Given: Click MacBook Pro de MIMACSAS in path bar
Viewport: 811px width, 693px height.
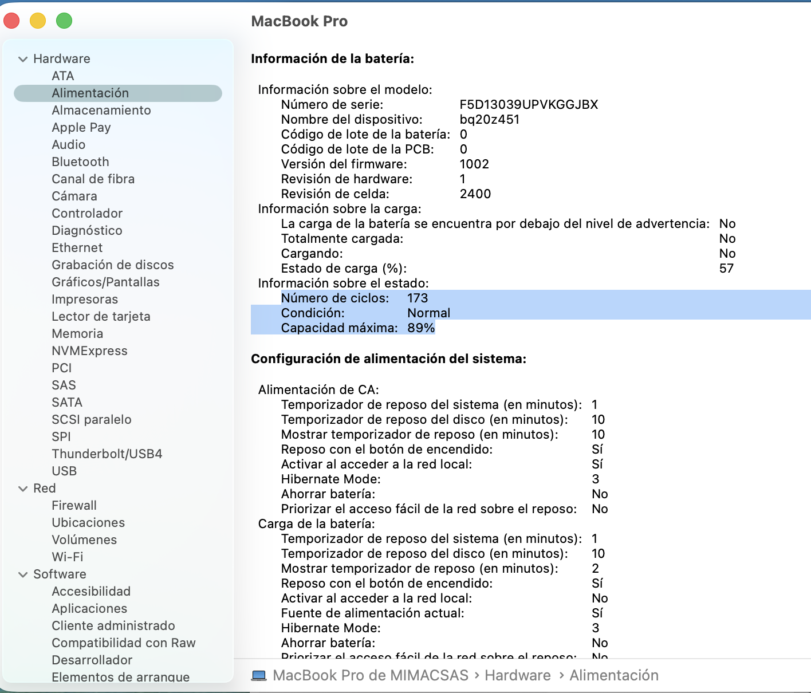Looking at the screenshot, I should [x=371, y=676].
